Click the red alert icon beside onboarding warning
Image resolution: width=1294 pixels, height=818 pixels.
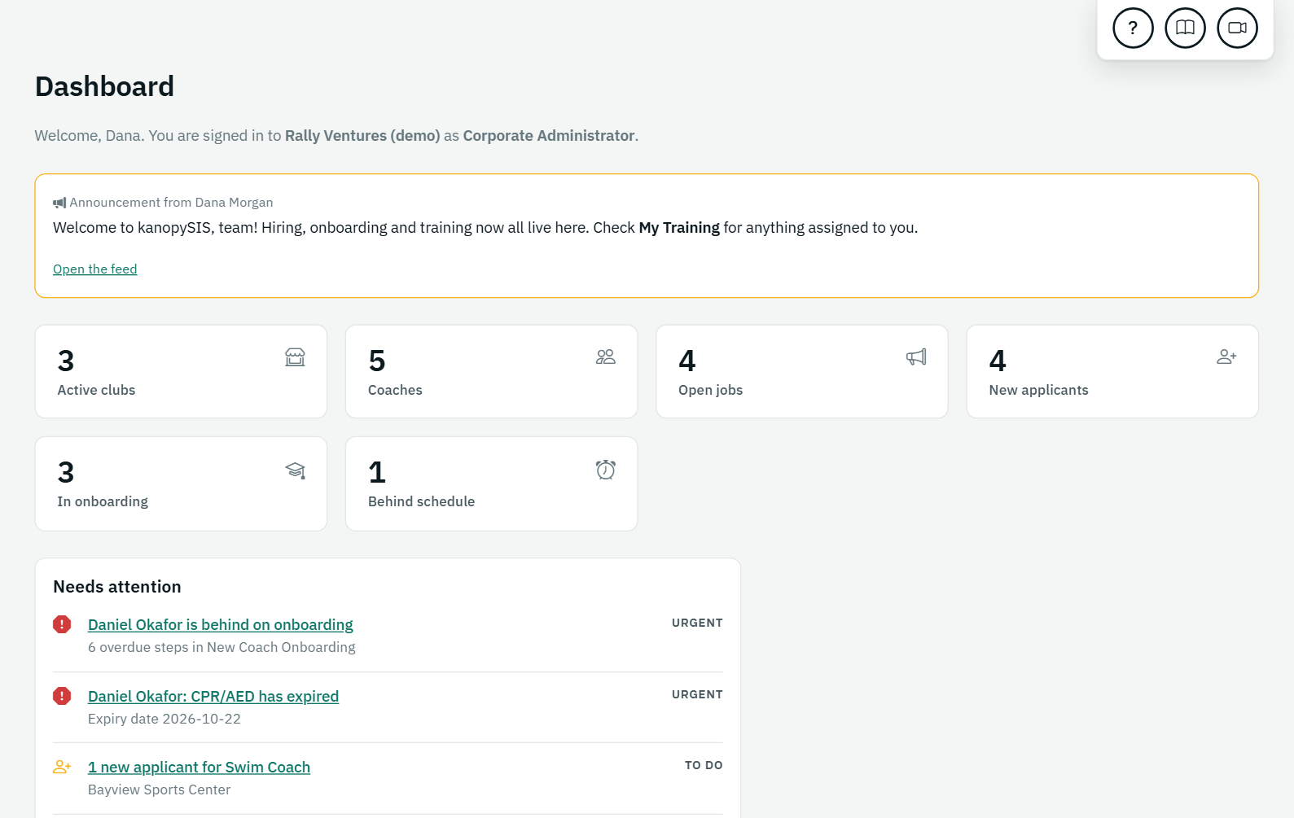[62, 624]
